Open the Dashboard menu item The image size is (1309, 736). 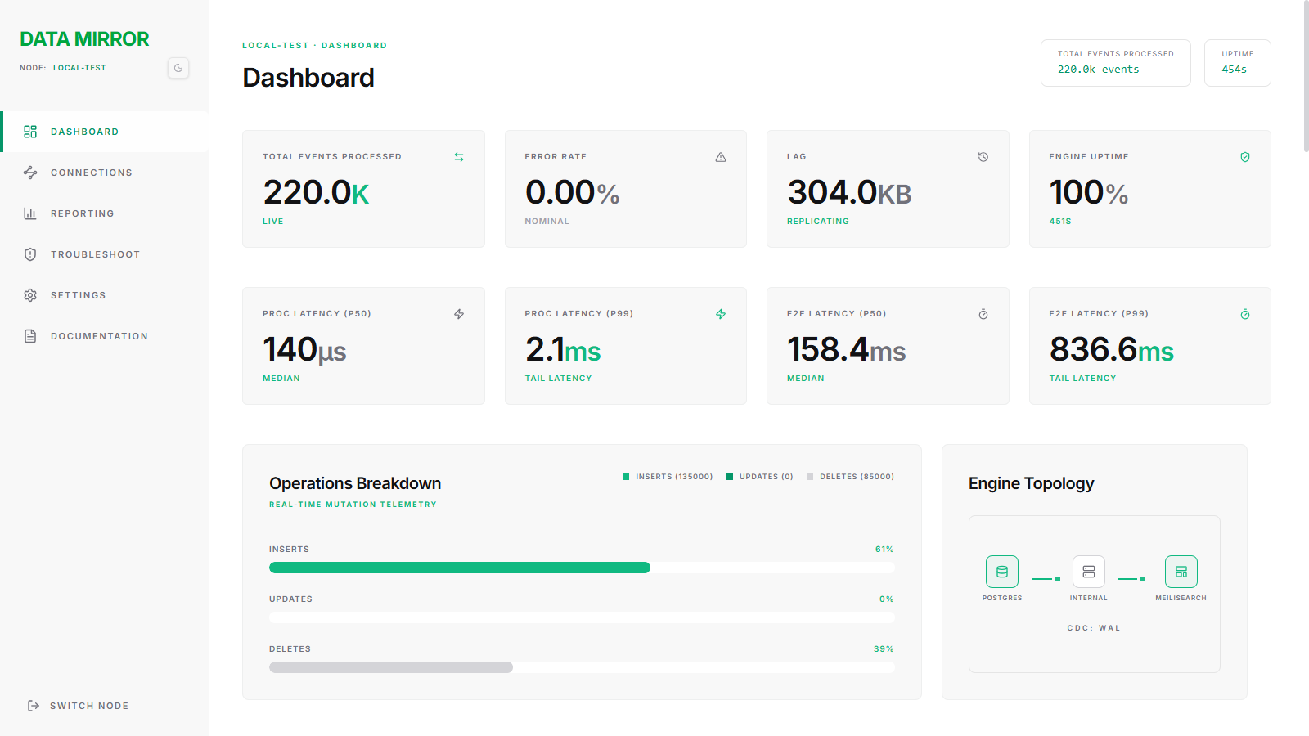pyautogui.click(x=105, y=132)
